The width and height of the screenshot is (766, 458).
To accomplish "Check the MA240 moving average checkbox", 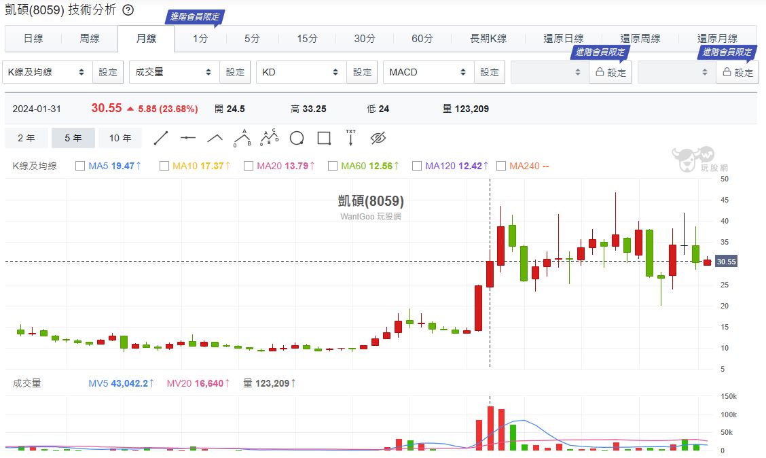I will click(x=501, y=166).
